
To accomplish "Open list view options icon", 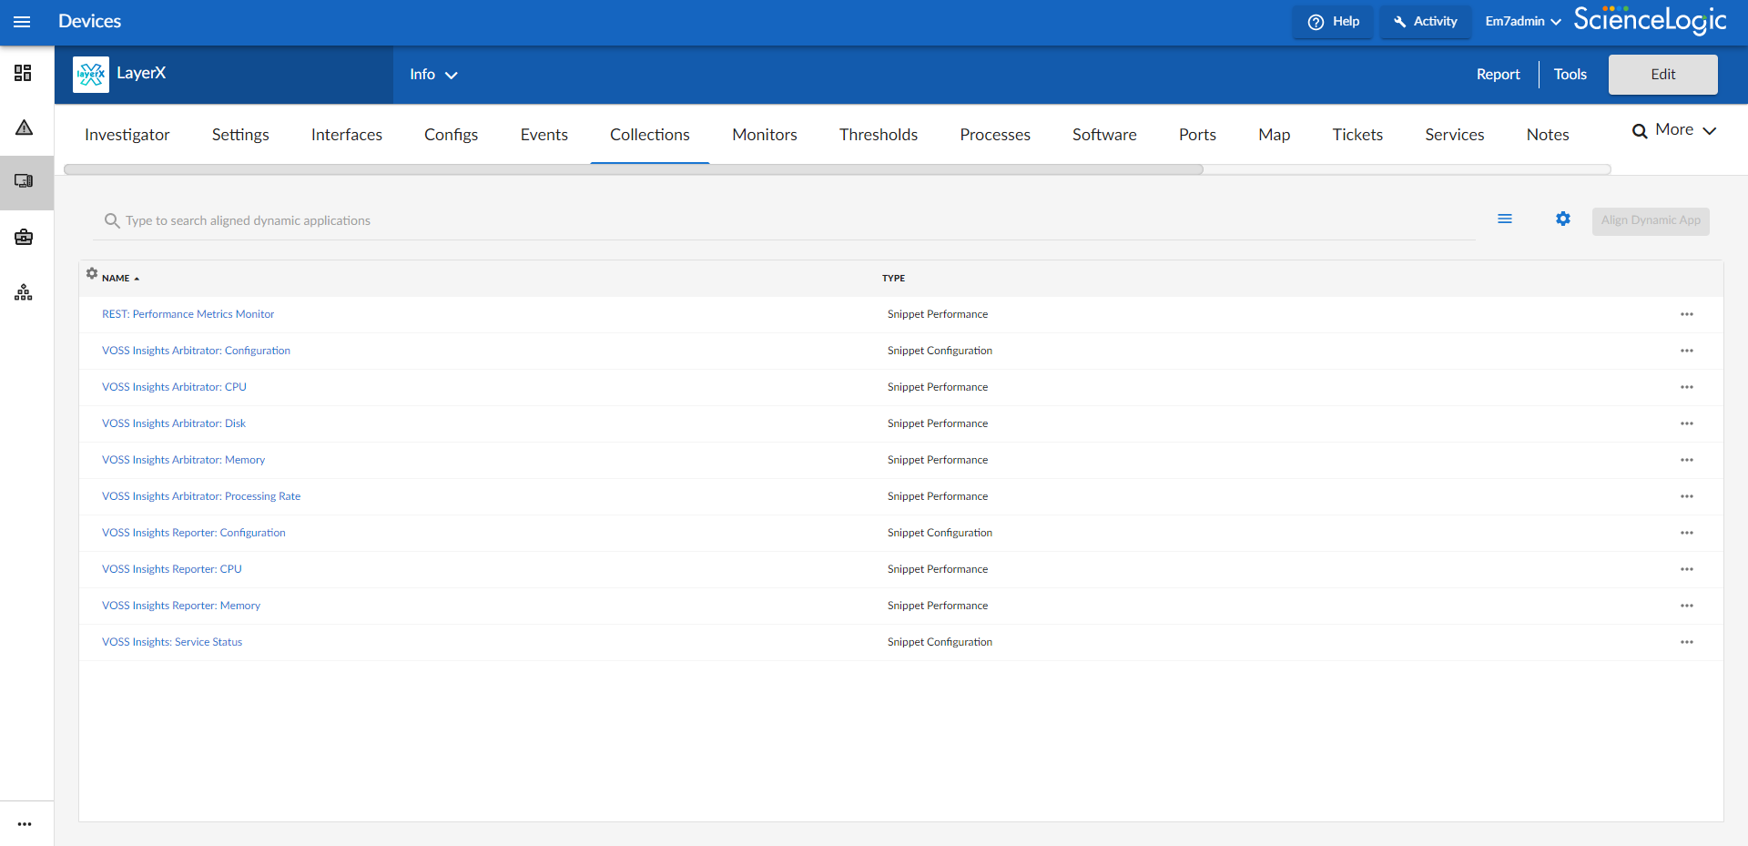I will tap(1505, 219).
